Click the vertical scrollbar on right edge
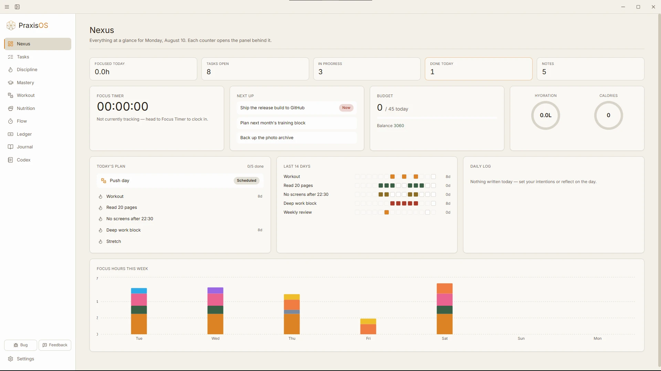The height and width of the screenshot is (371, 661). [659, 191]
